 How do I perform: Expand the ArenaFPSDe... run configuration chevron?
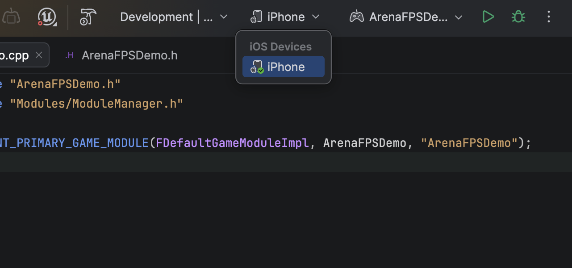tap(458, 17)
